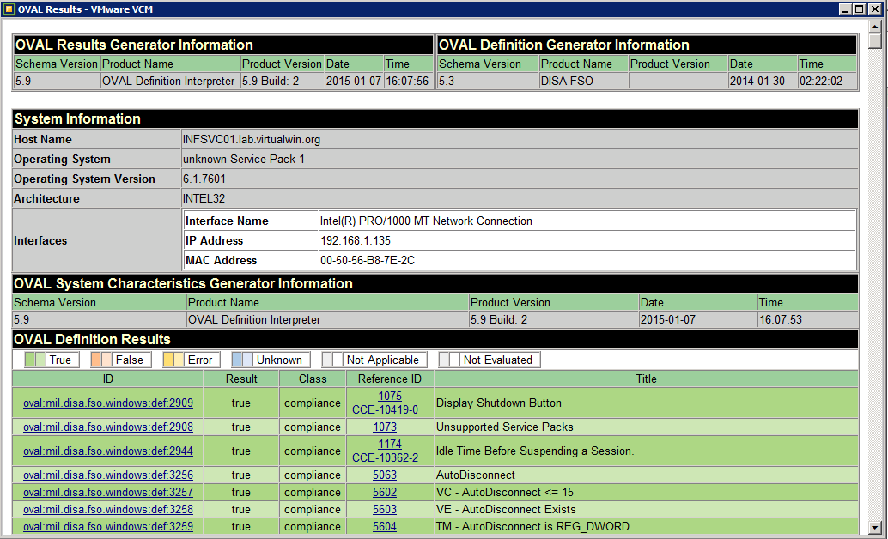Follow reference link CCE-10362-2
The image size is (888, 539).
point(385,458)
